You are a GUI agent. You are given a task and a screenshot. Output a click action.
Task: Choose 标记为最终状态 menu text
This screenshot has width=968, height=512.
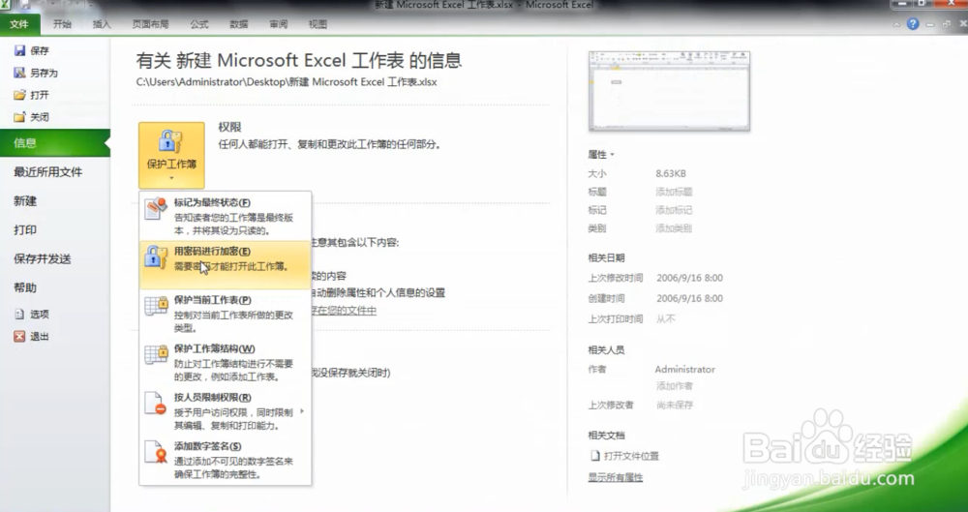pyautogui.click(x=212, y=202)
